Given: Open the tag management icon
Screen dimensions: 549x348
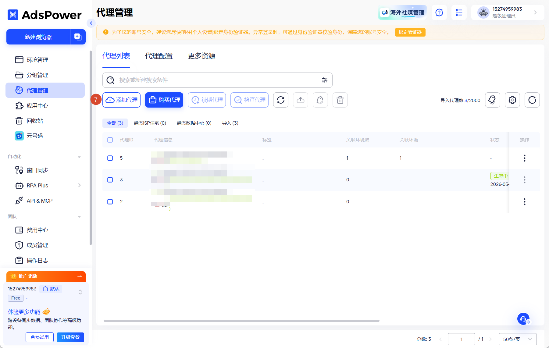Looking at the screenshot, I should [493, 100].
